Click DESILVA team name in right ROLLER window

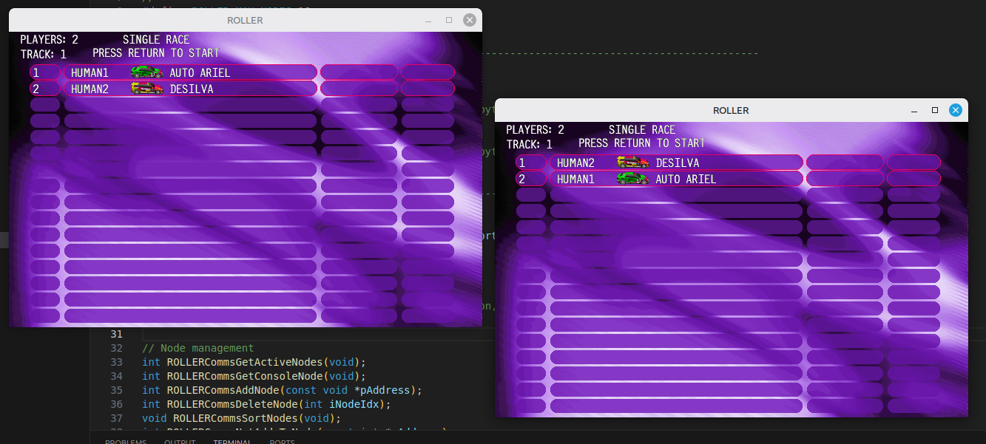click(678, 163)
